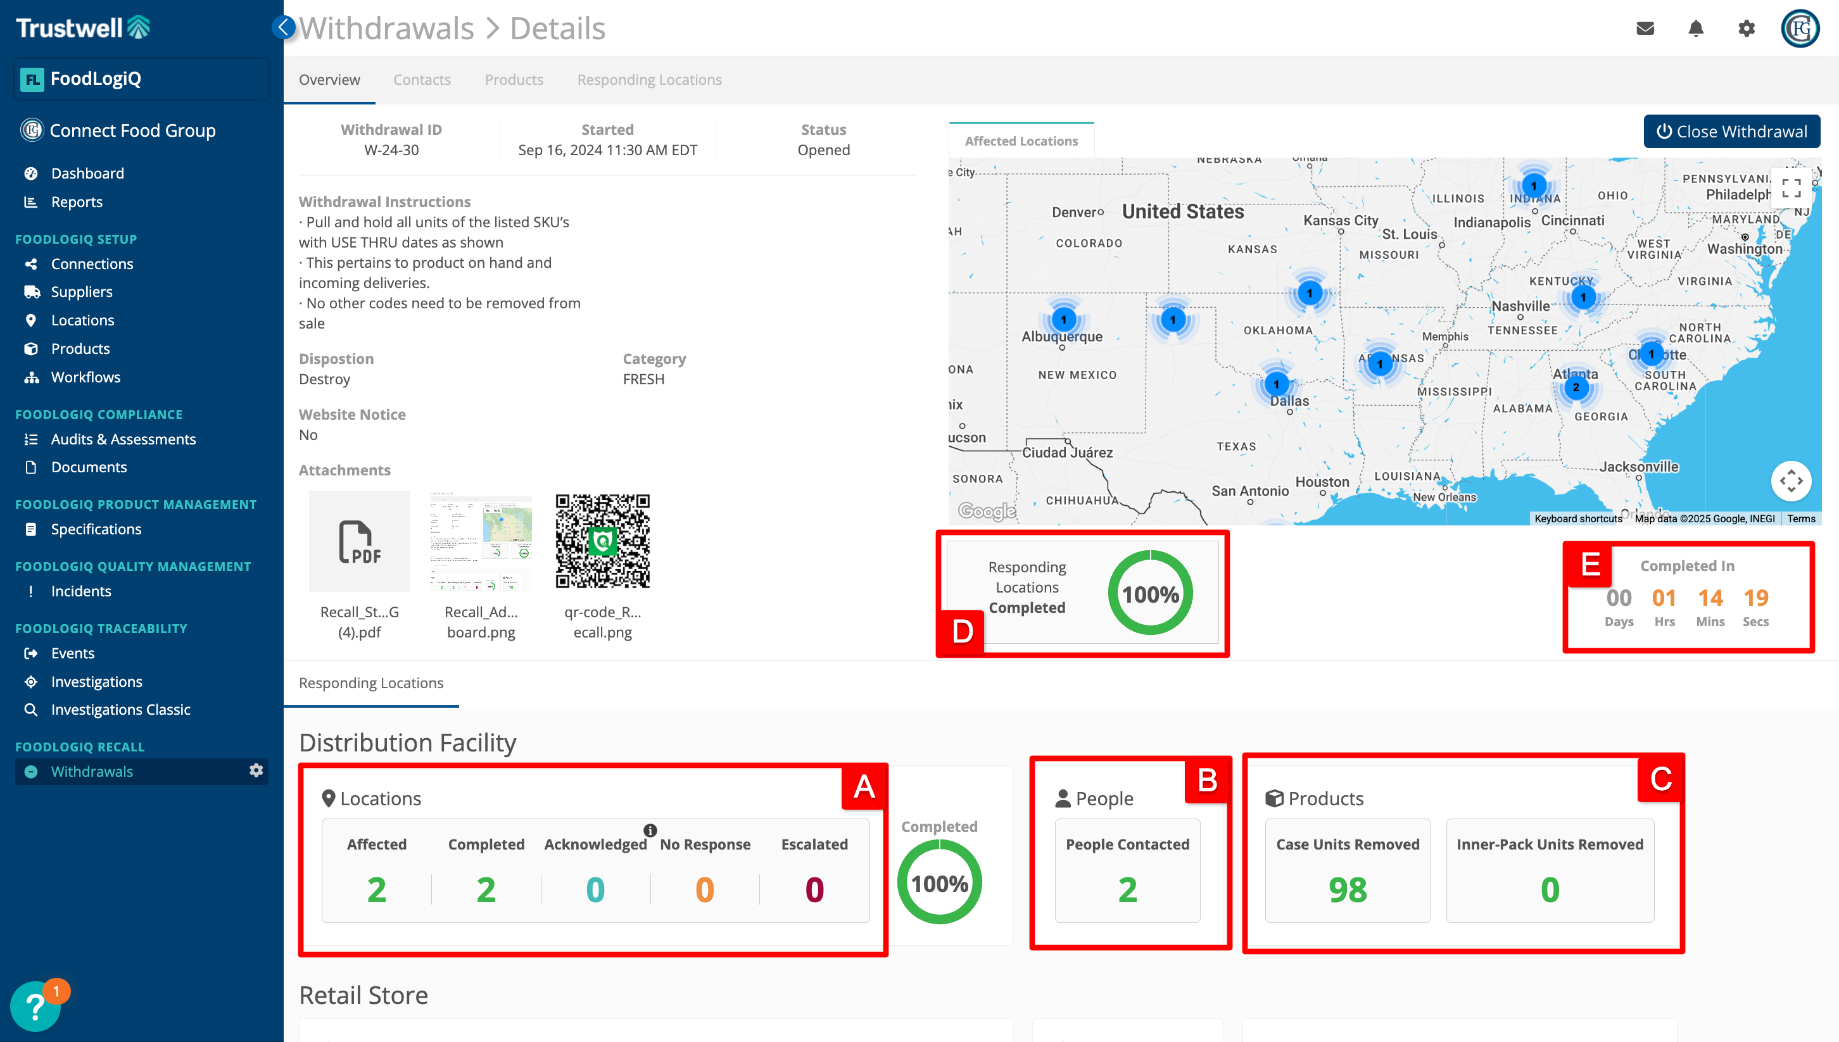Click the Withdrawals breadcrumb link
1839x1042 pixels.
(386, 28)
